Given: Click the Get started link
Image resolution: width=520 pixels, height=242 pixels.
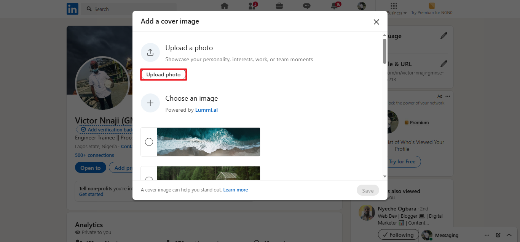Looking at the screenshot, I should pos(91,194).
